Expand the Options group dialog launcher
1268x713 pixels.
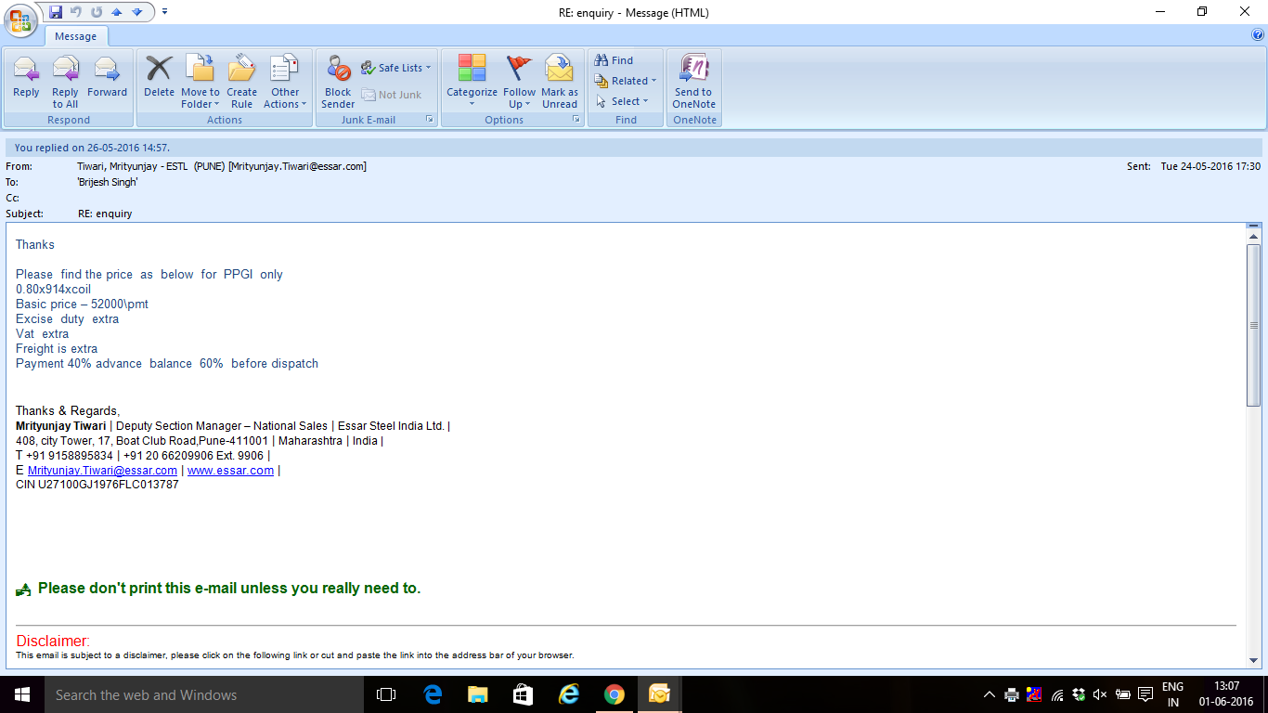click(576, 120)
